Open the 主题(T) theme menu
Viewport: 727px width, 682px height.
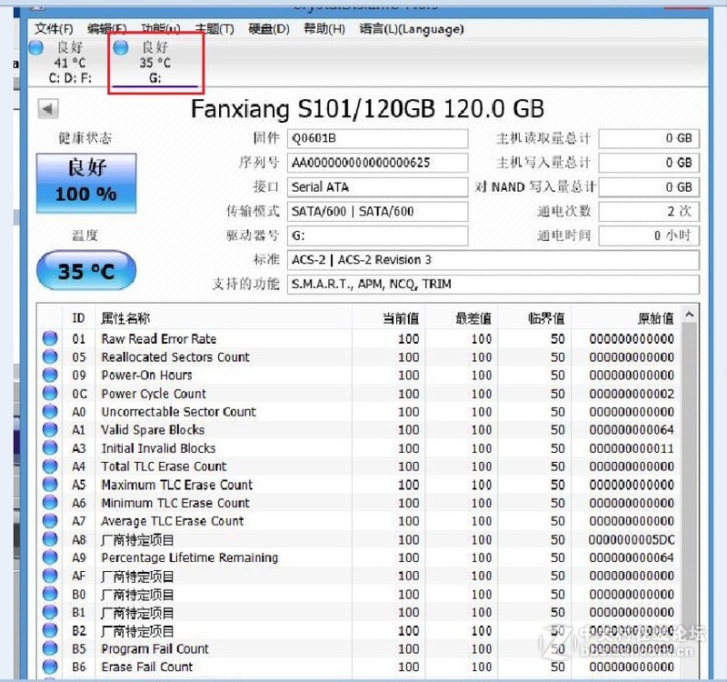click(213, 28)
